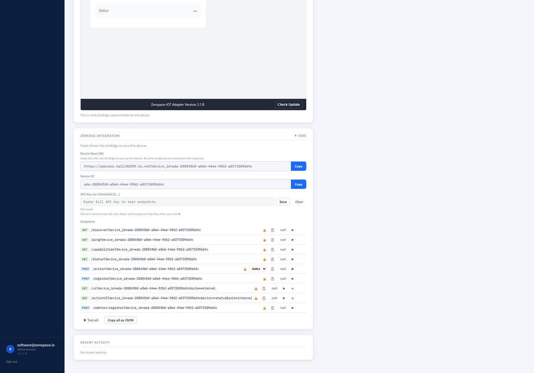Select the /webhook/register endpoint path text
The height and width of the screenshot is (373, 534).
(155, 308)
